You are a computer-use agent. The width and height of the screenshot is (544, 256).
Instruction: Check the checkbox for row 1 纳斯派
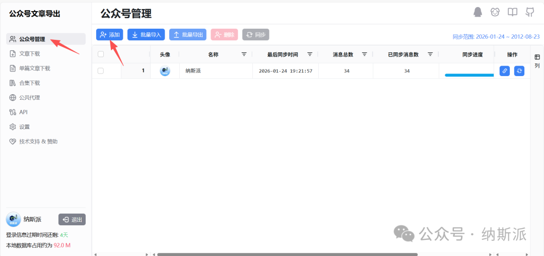pos(101,71)
